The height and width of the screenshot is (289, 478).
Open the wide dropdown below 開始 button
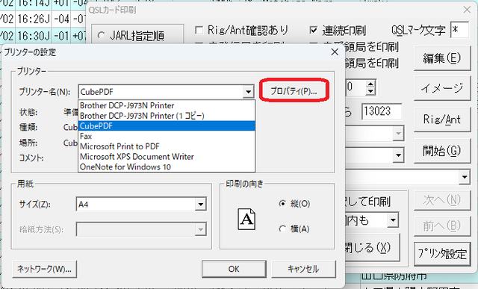click(465, 177)
